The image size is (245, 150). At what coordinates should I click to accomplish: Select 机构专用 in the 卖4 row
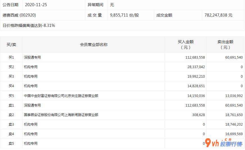[x=31, y=134]
